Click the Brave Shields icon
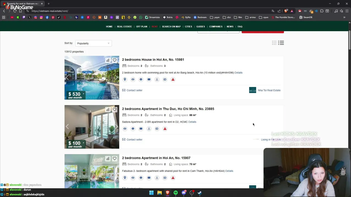The image size is (351, 197). 286,11
